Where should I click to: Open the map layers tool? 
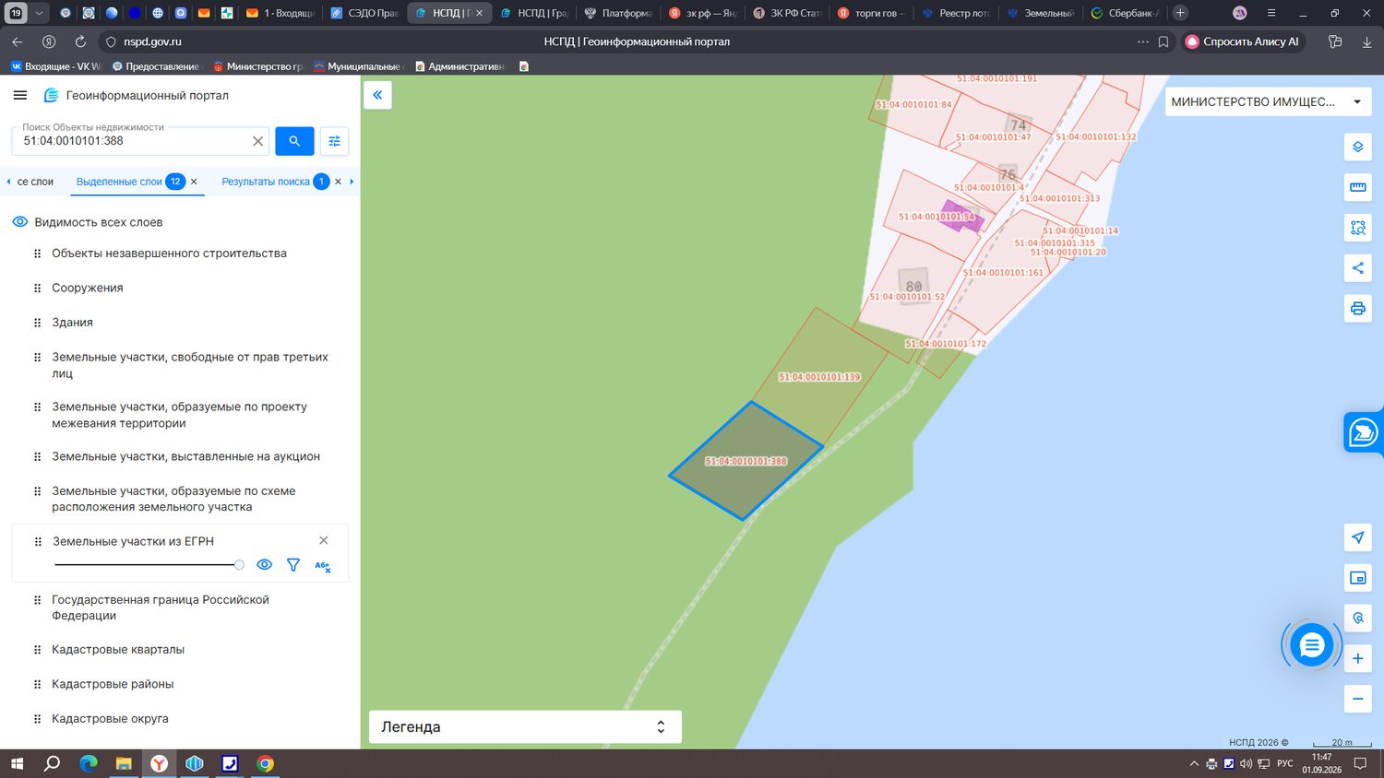1357,147
